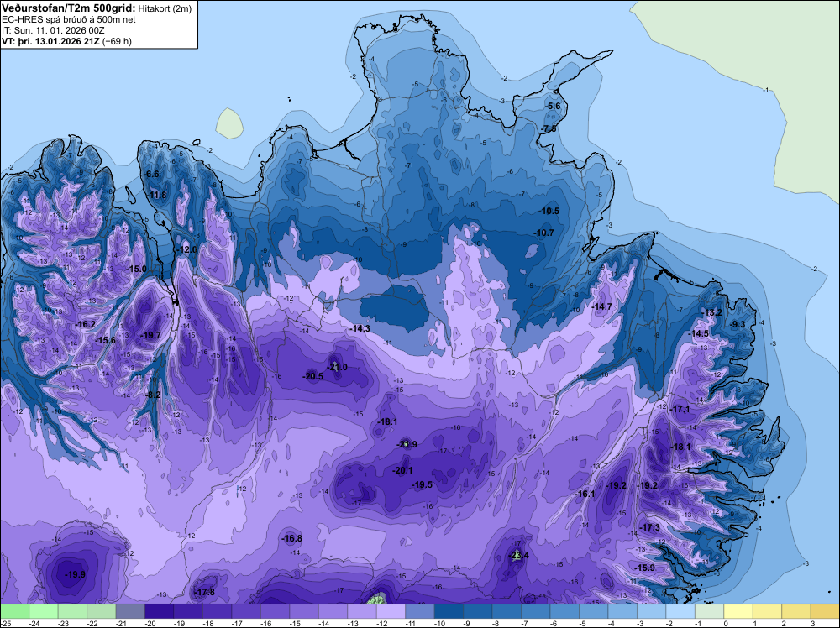This screenshot has width=840, height=628.
Task: Click the -15.9 temperature label
Action: (644, 568)
